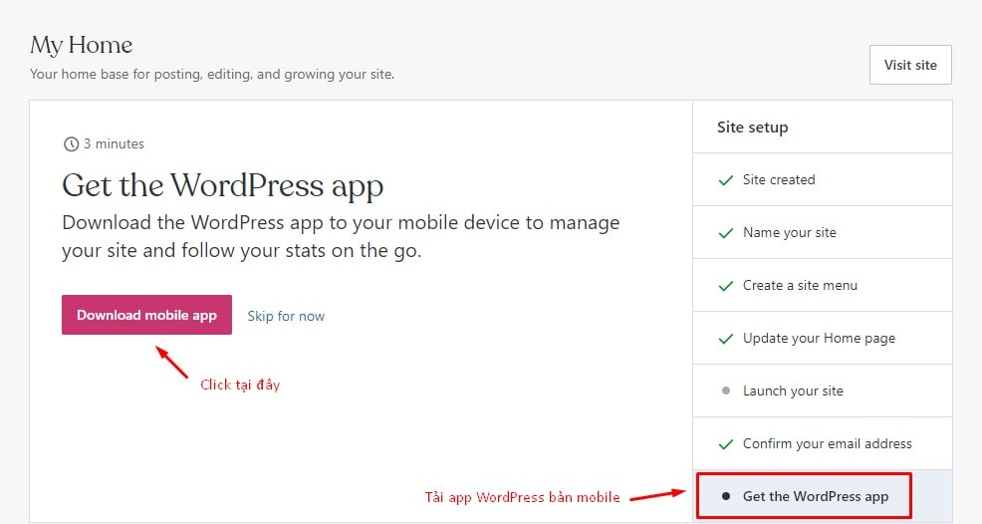This screenshot has width=982, height=524.
Task: Click the checkmark beside Update your Home page
Action: point(726,339)
